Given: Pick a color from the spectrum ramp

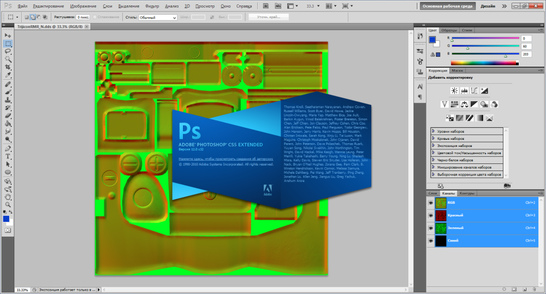Looking at the screenshot, I should point(485,63).
